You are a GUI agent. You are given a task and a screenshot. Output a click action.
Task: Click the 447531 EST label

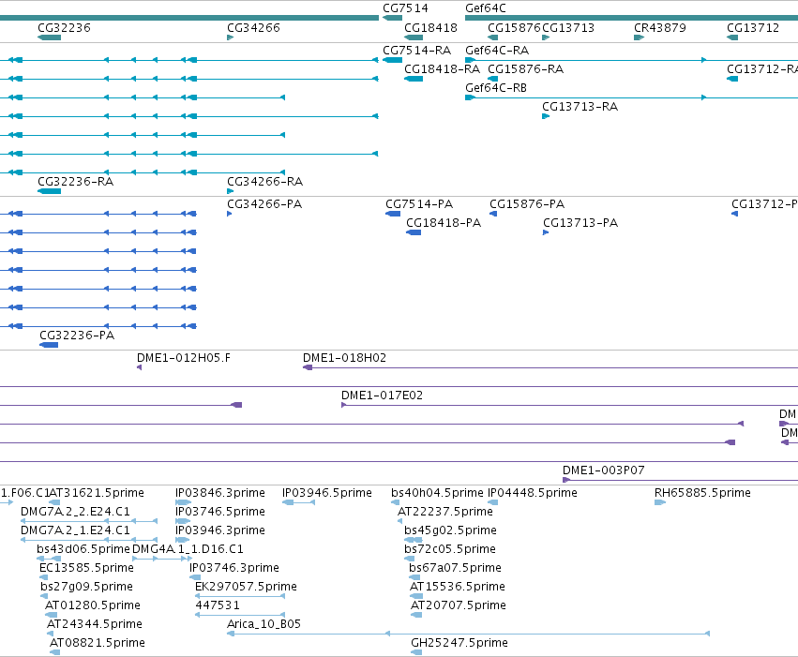point(218,605)
